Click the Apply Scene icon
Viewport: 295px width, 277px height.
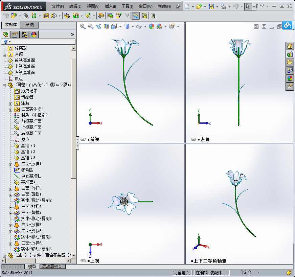[159, 26]
